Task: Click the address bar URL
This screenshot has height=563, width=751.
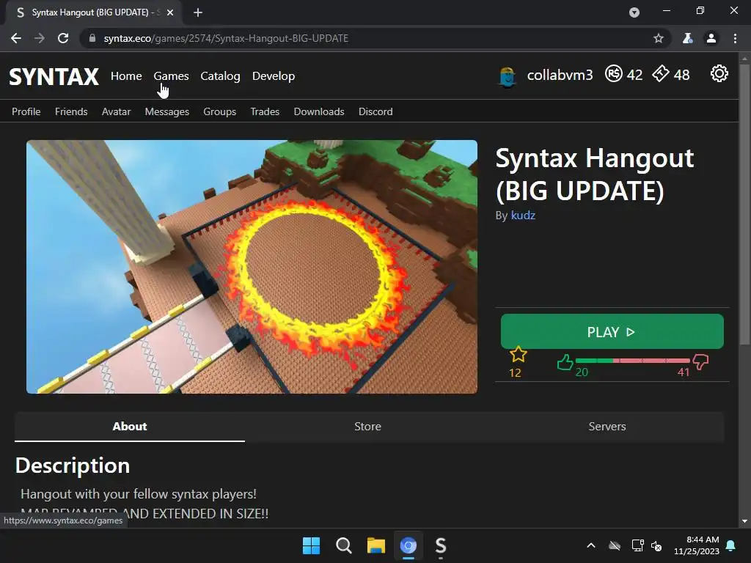Action: pos(226,38)
